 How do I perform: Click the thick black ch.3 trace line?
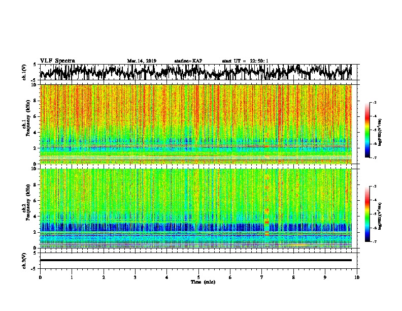point(196,260)
